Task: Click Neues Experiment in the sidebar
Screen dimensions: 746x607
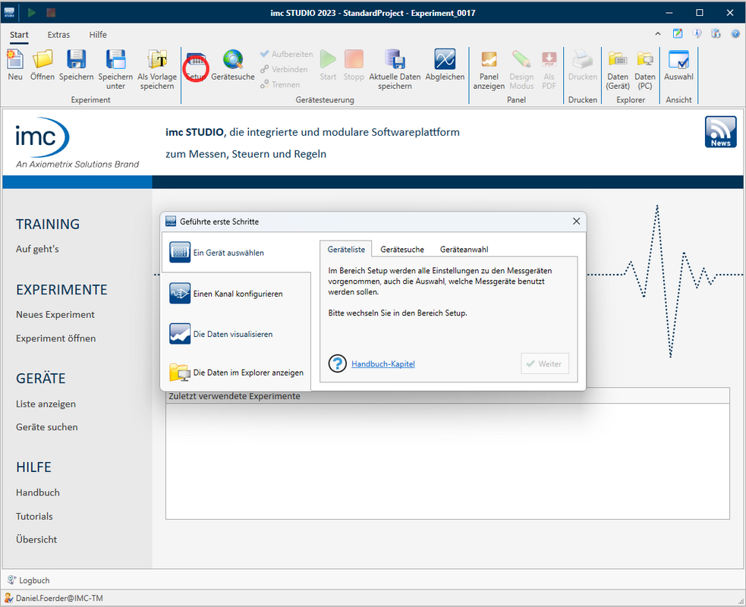Action: pyautogui.click(x=55, y=315)
